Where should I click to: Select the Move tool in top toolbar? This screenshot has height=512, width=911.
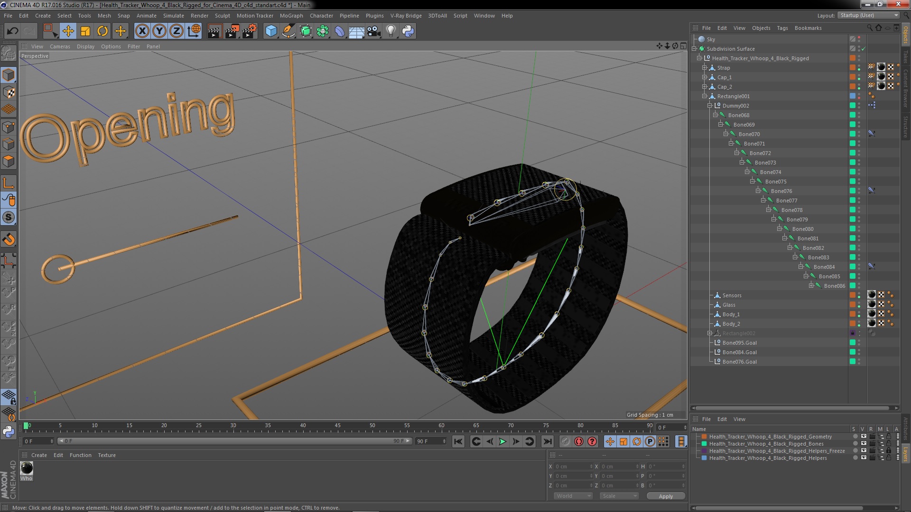click(68, 31)
